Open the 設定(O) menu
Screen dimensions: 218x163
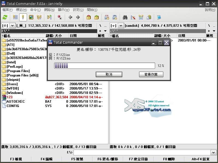pos(78,10)
